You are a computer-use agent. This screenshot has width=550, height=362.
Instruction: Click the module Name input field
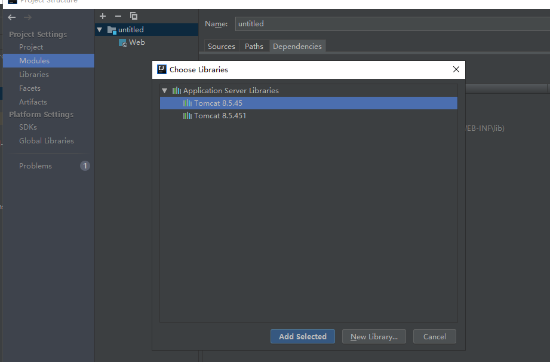[x=392, y=24]
